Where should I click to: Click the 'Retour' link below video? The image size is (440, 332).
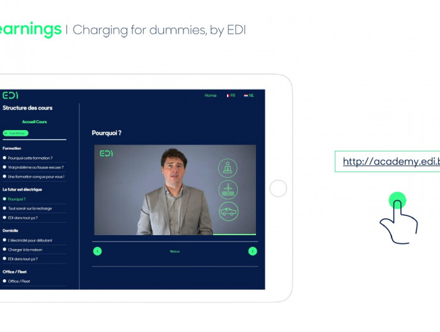pos(175,252)
